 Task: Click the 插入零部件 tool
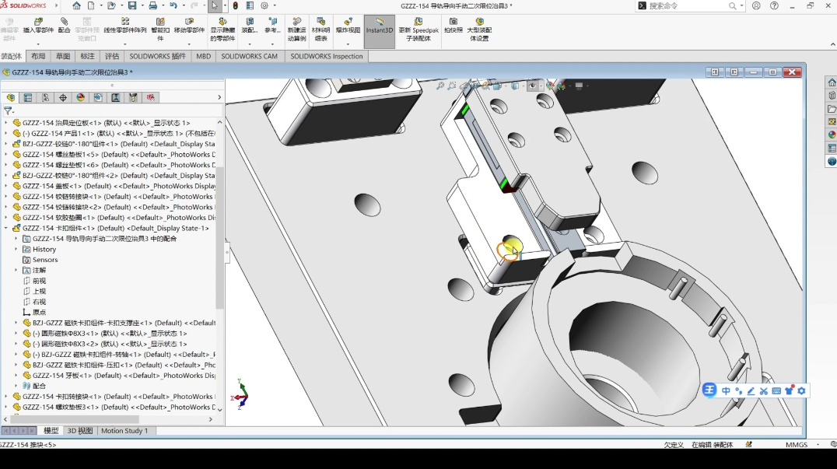tap(38, 26)
